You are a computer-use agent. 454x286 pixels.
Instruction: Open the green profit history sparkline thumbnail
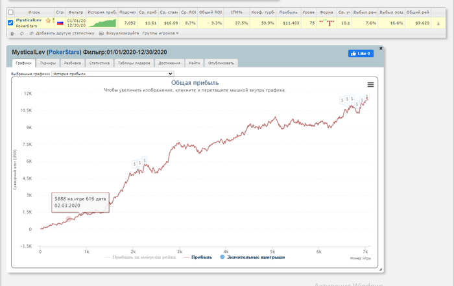102,23
